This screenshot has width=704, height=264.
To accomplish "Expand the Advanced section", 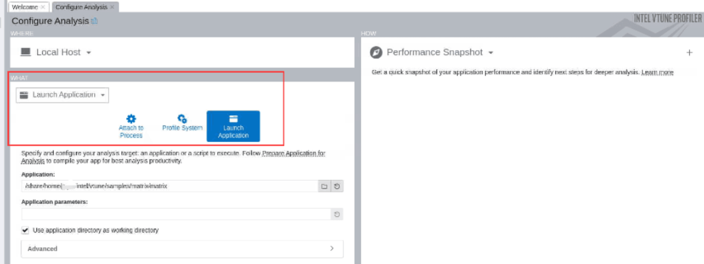I will (x=182, y=249).
